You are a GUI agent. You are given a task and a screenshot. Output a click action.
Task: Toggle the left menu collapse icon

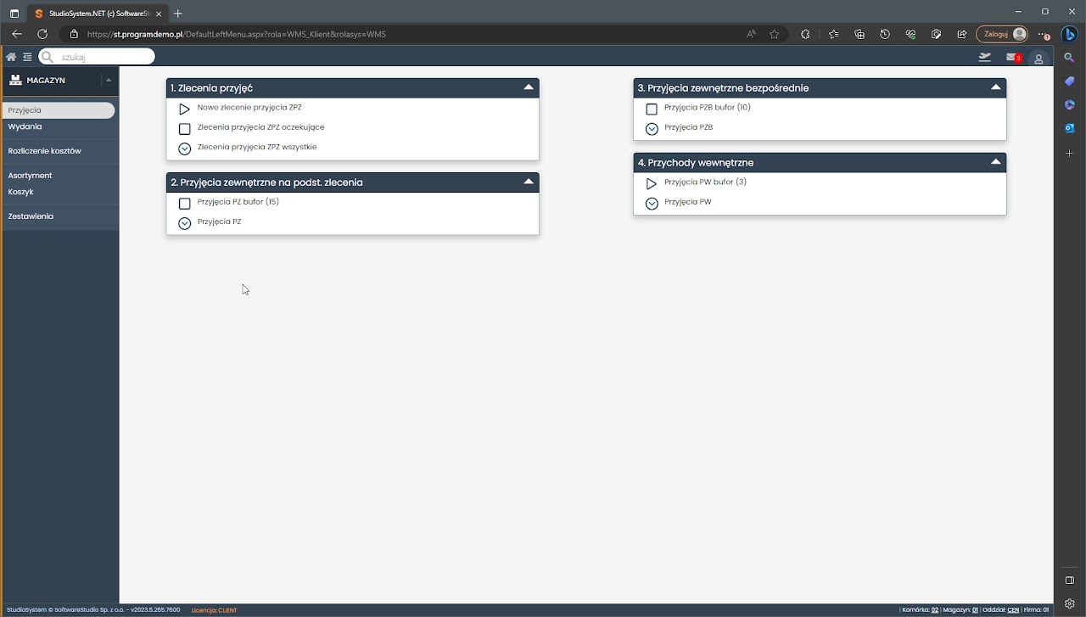click(x=27, y=57)
